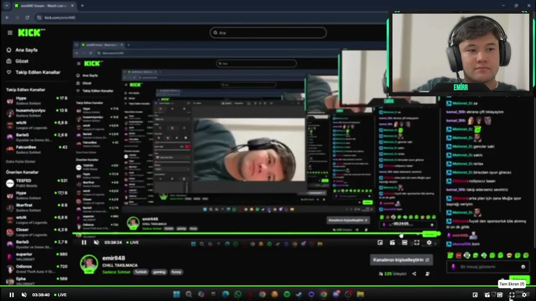Open FalconBee channel in sidebar
The height and width of the screenshot is (301, 536).
click(x=37, y=149)
